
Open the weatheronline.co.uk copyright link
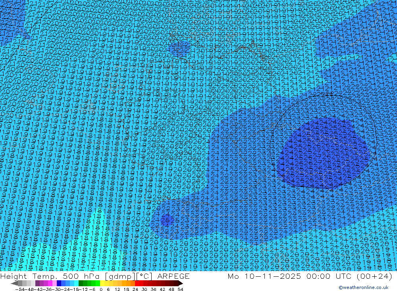pos(364,287)
